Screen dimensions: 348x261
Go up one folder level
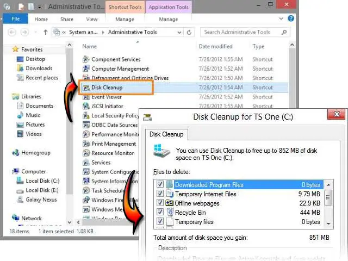pyautogui.click(x=46, y=33)
